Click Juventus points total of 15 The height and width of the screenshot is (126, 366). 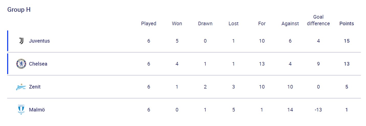347,41
